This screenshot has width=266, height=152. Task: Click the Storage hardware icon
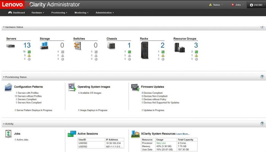44,45
